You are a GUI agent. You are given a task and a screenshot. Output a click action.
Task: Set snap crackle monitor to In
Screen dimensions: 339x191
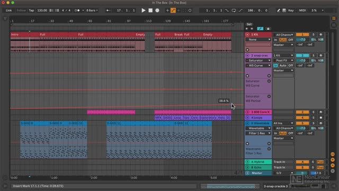275,66
